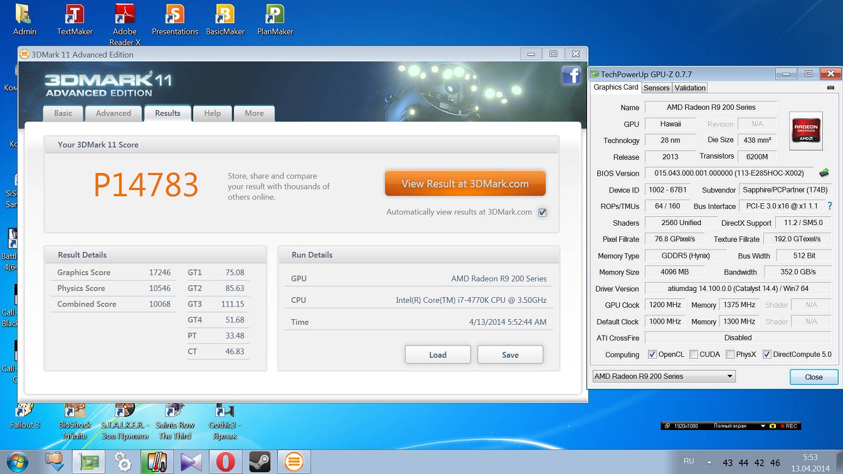Image resolution: width=843 pixels, height=474 pixels.
Task: Click the P14783 score
Action: click(x=146, y=185)
